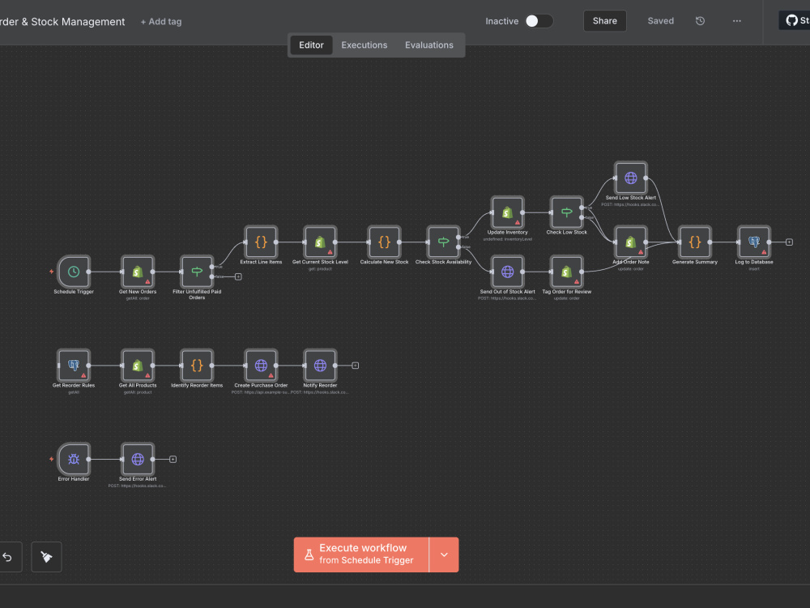The image size is (810, 608).
Task: Open the Update Inventory Shopify node
Action: pos(507,212)
